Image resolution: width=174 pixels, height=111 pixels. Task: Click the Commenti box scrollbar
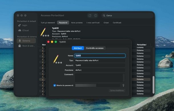pyautogui.click(x=124, y=78)
